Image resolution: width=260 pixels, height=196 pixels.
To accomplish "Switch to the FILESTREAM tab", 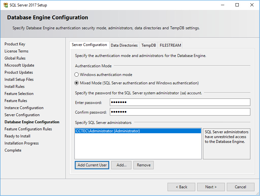I will pos(170,45).
